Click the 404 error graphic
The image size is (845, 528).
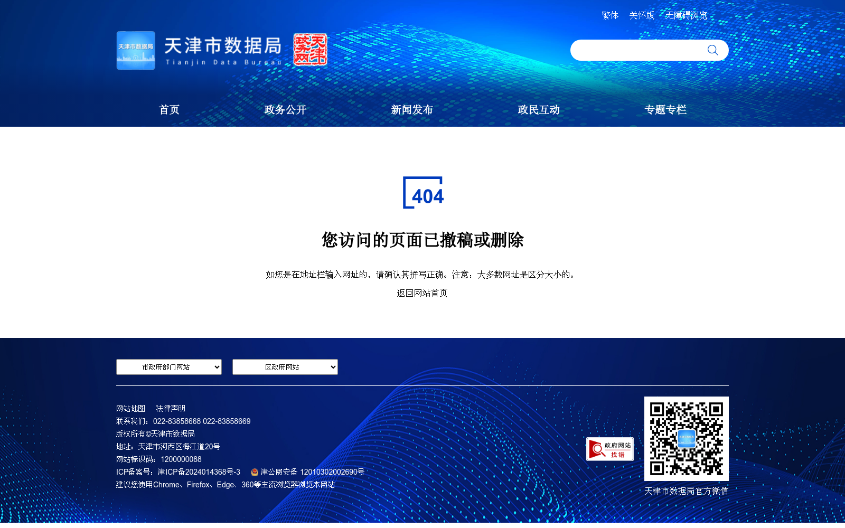[x=423, y=193]
